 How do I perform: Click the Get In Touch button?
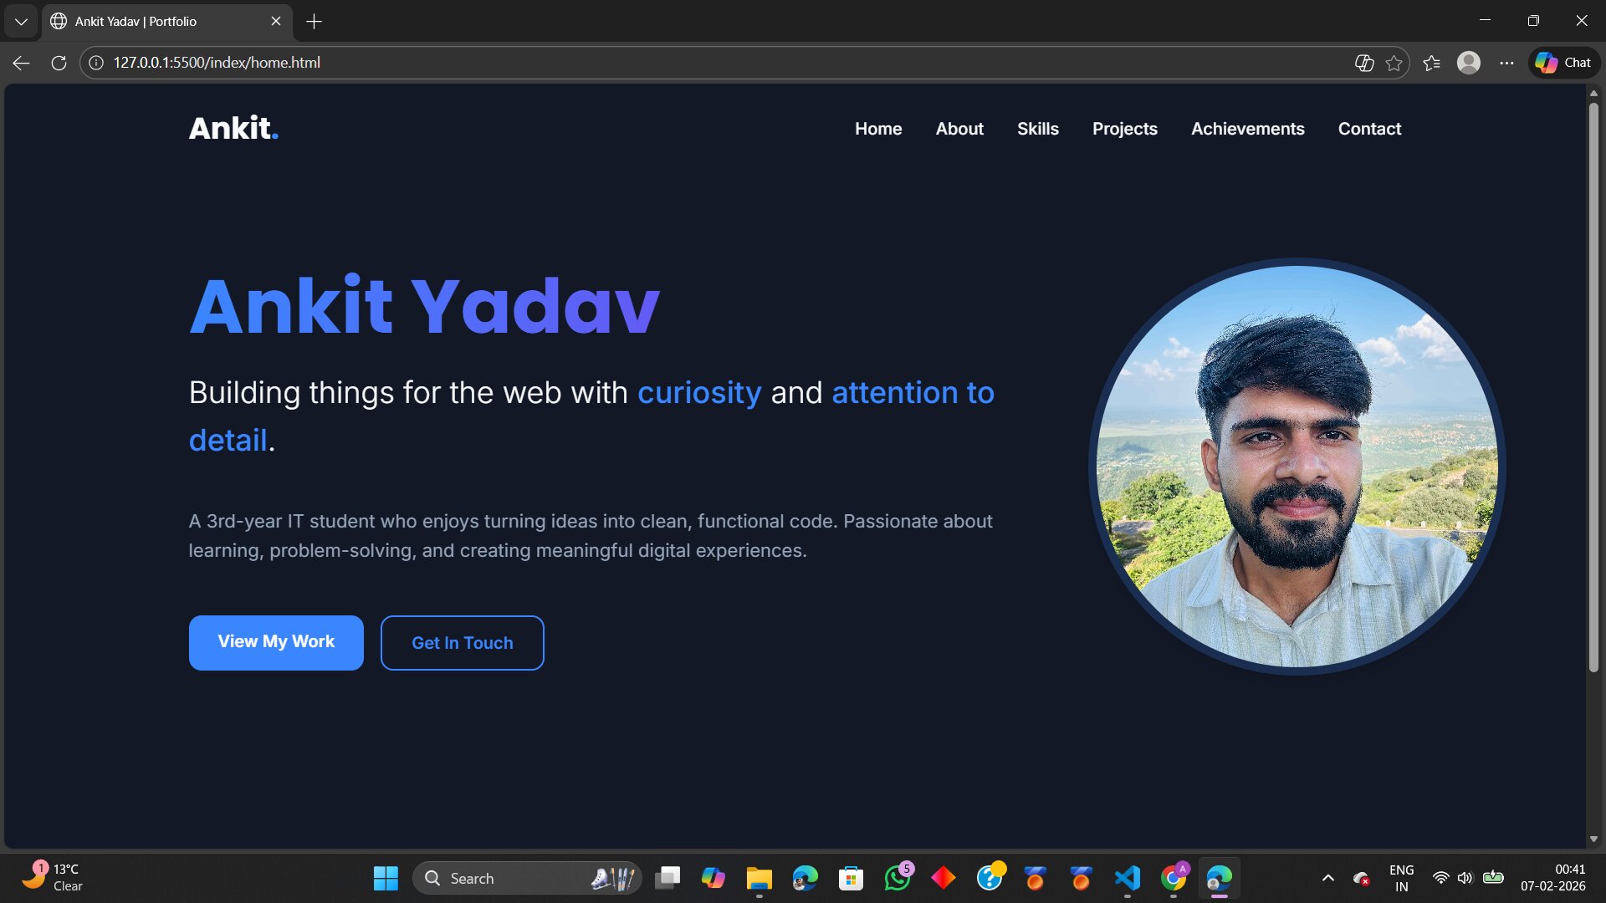tap(462, 642)
